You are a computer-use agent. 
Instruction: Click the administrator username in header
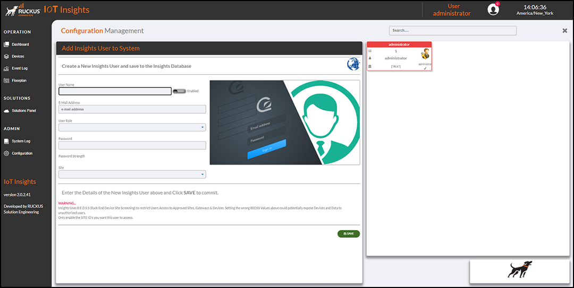point(452,13)
